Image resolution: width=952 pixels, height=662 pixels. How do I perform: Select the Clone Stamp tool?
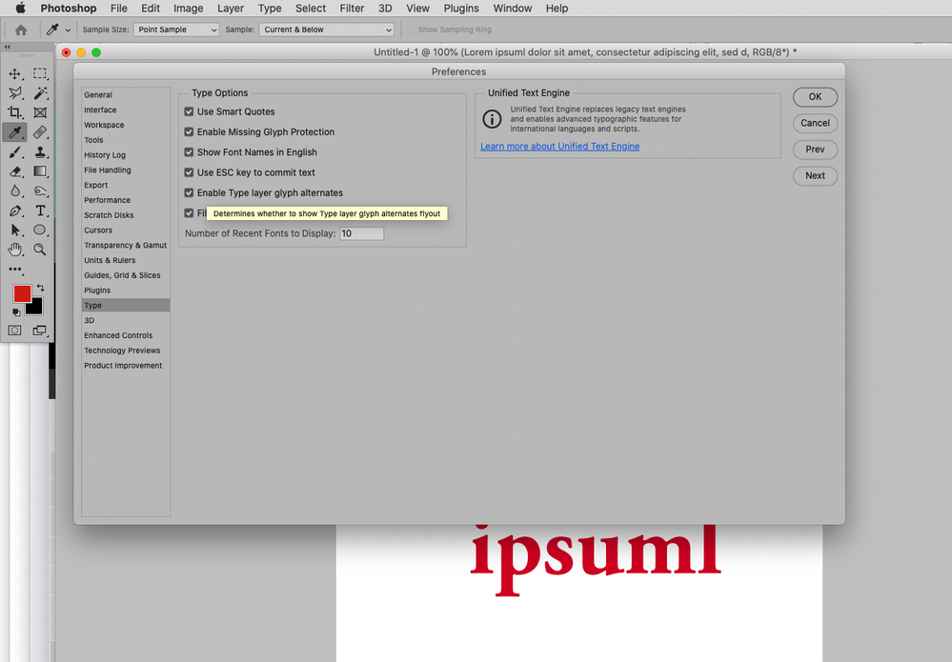coord(40,152)
